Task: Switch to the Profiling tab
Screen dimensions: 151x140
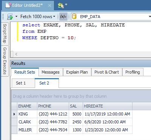Action: click(133, 72)
